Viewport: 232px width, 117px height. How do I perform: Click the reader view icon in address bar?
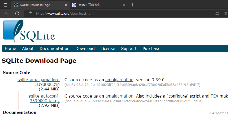pos(217,13)
